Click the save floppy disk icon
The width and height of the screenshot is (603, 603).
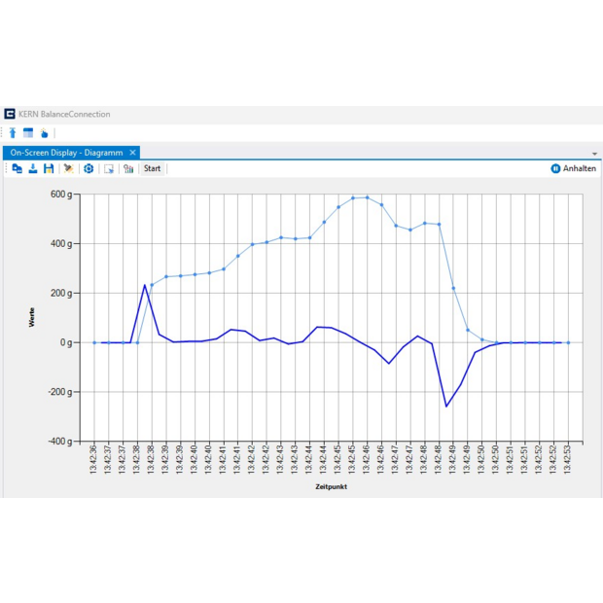coord(48,168)
